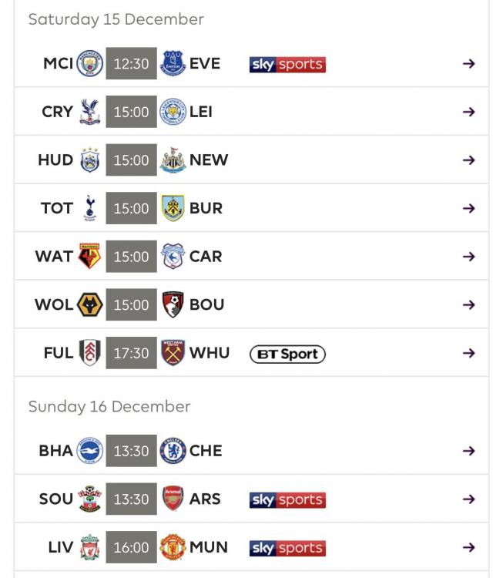This screenshot has width=503, height=578.
Task: Click the Liverpool club crest
Action: click(x=90, y=548)
